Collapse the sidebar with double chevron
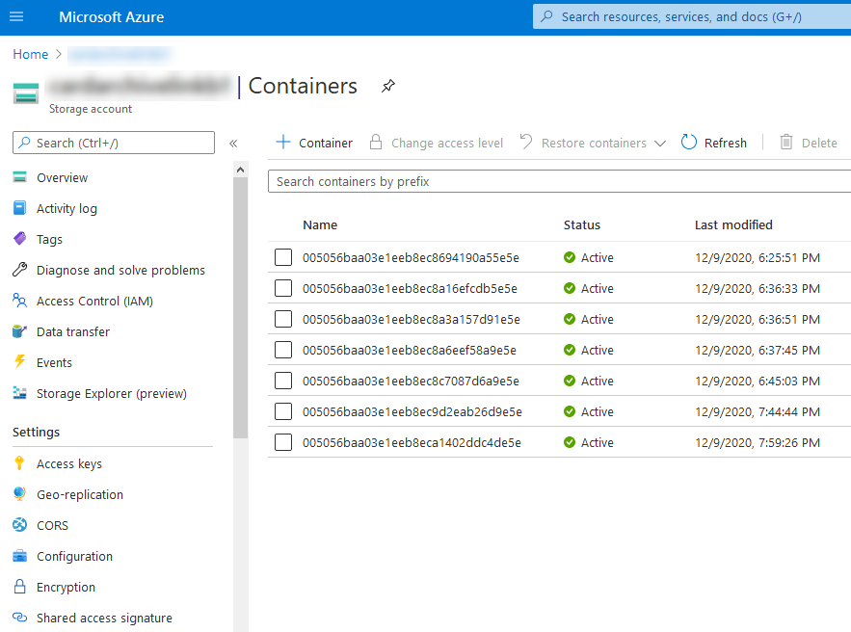This screenshot has width=851, height=632. coord(233,144)
